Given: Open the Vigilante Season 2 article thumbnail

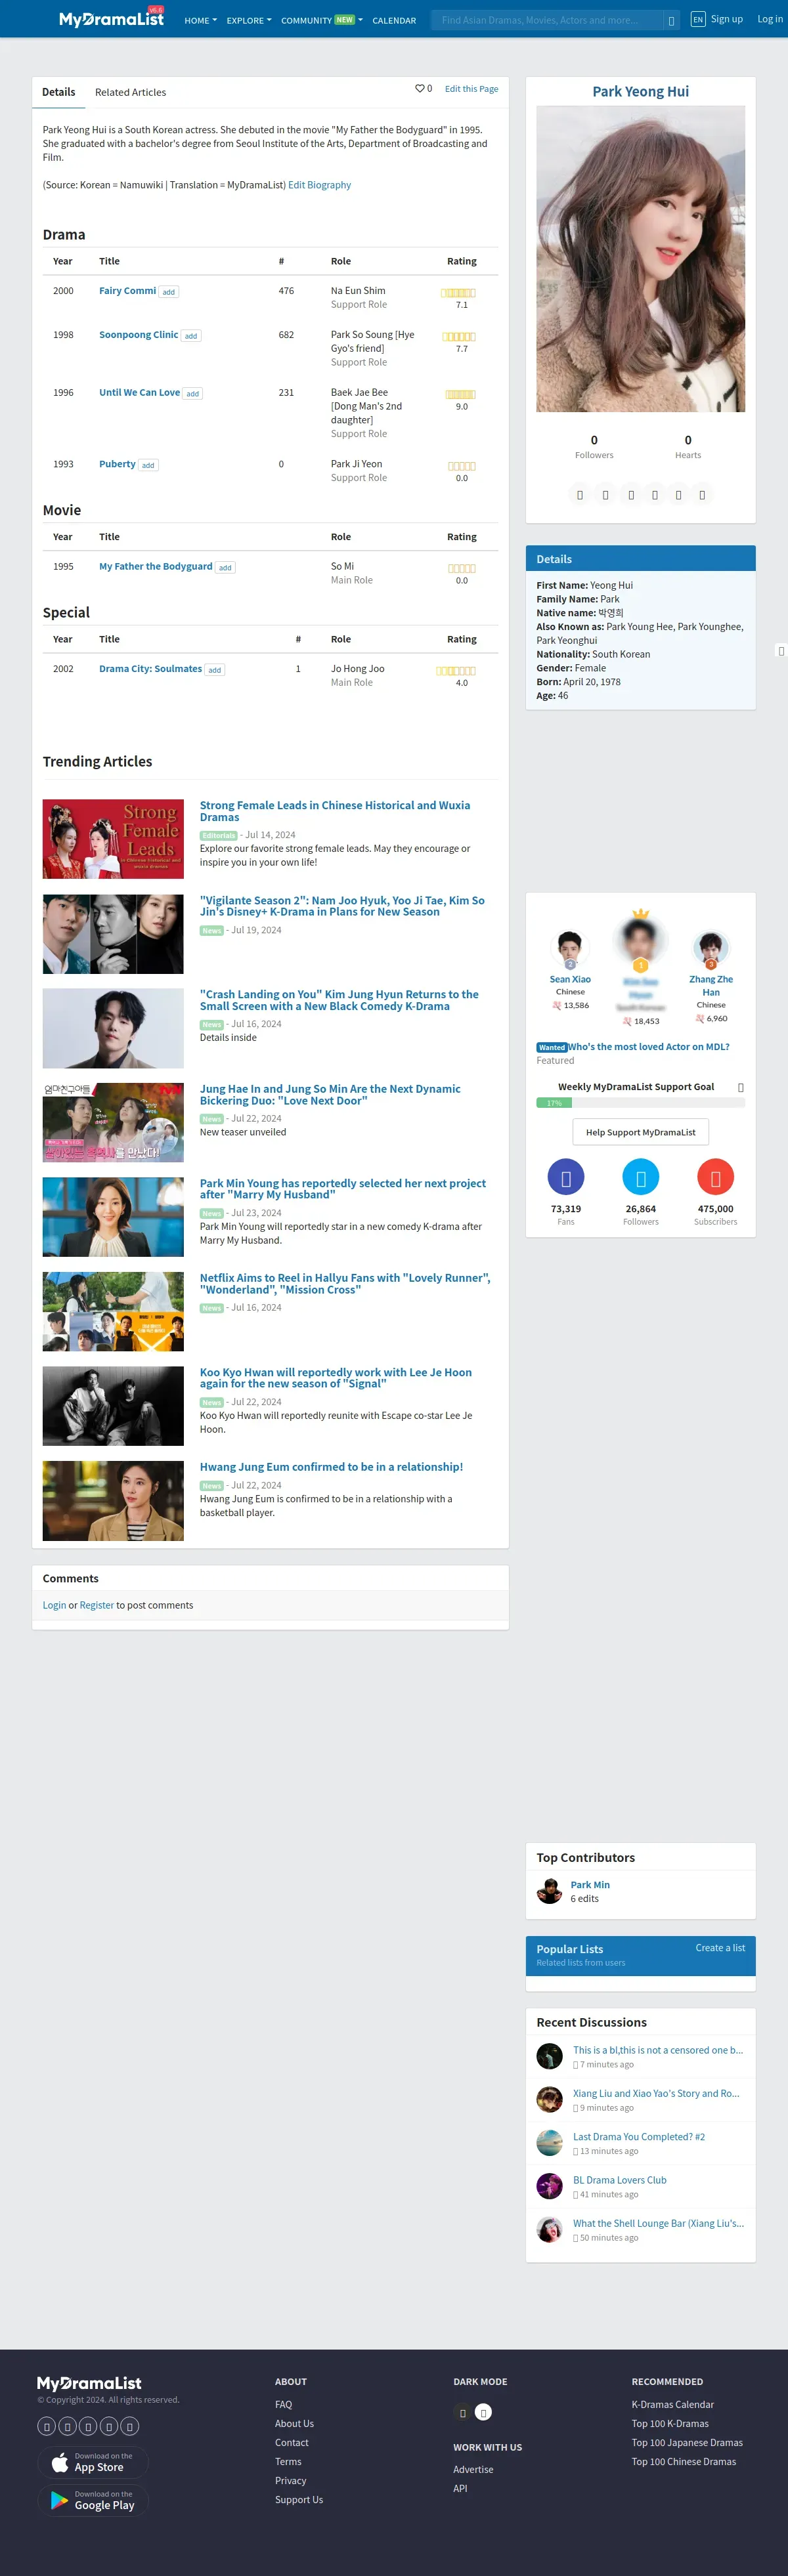Looking at the screenshot, I should [113, 934].
